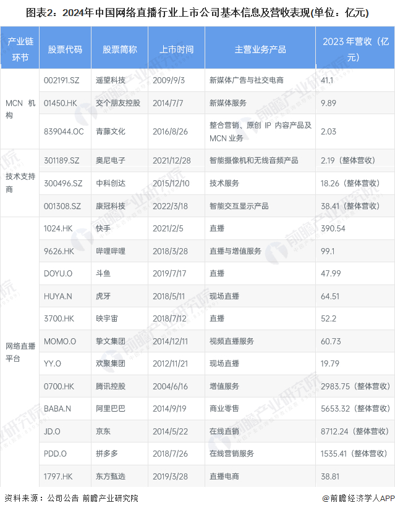Click revenue value 390.54

coord(333,228)
